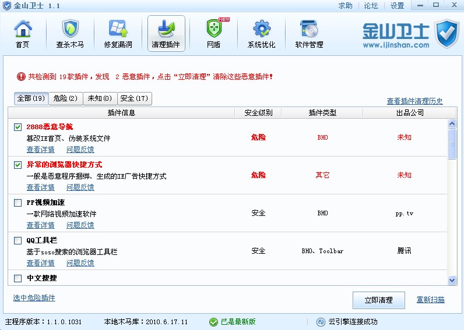
Task: Click the plugin list scroll down arrow
Action: pyautogui.click(x=452, y=280)
